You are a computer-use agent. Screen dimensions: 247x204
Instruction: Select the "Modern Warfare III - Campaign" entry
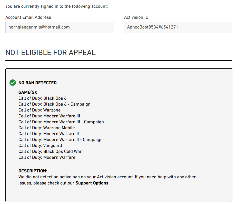coord(61,122)
